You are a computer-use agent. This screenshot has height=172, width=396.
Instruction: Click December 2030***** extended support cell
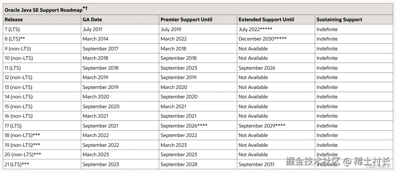tap(263, 39)
